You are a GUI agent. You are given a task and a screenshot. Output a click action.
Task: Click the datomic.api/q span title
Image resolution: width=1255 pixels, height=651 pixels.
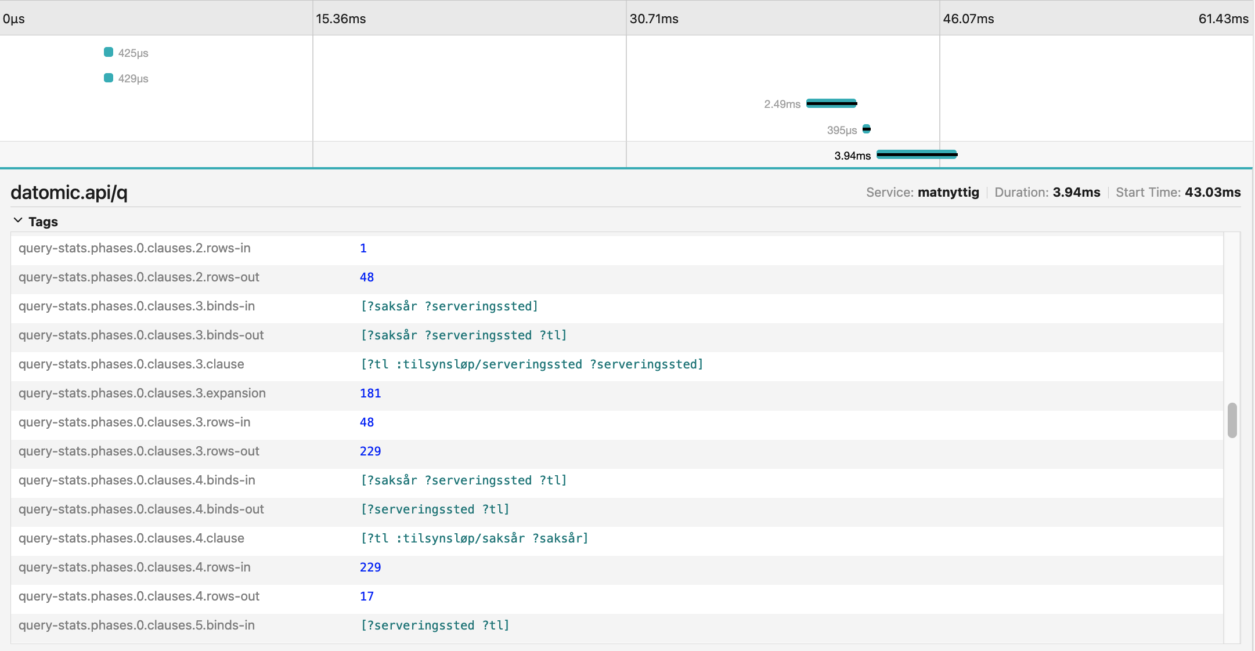(69, 192)
